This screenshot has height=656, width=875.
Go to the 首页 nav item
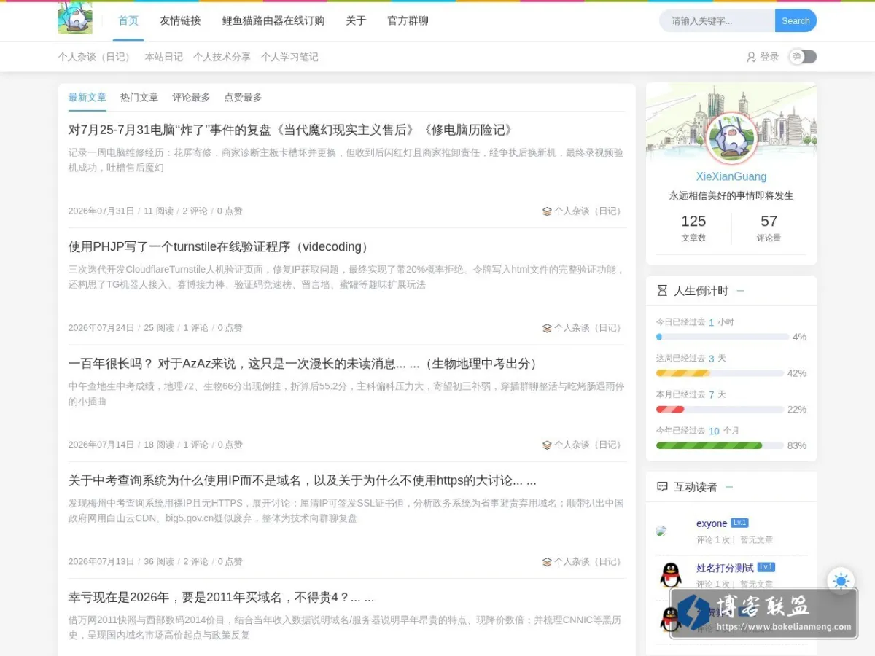[128, 20]
